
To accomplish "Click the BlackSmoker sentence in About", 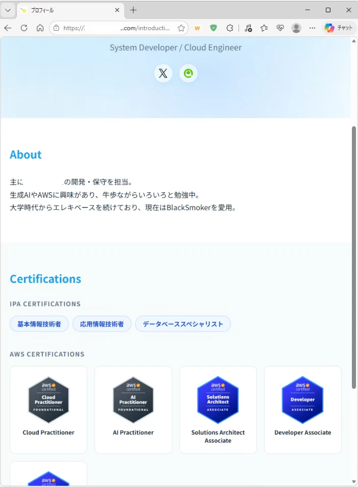I will (124, 207).
